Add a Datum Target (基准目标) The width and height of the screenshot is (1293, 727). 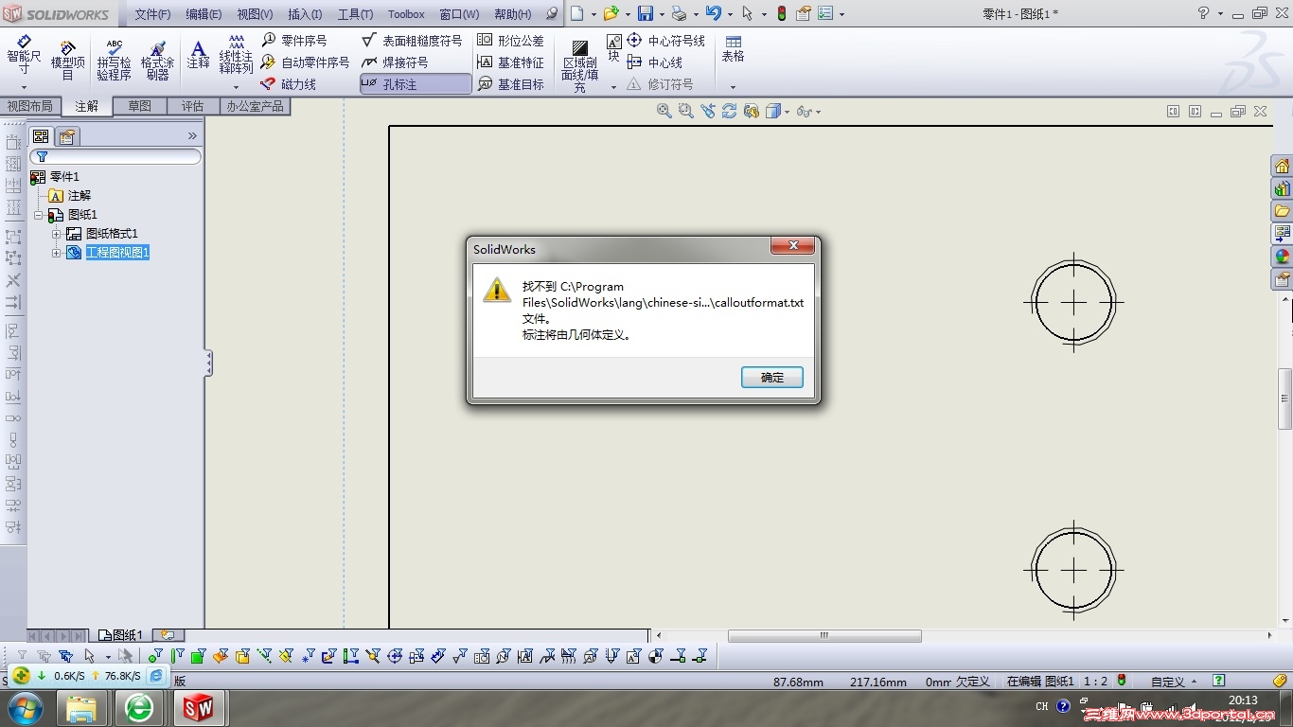(x=510, y=84)
